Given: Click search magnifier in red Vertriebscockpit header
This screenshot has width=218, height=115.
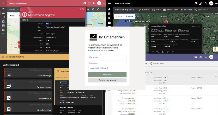Looking at the screenshot, I should click(x=94, y=3).
